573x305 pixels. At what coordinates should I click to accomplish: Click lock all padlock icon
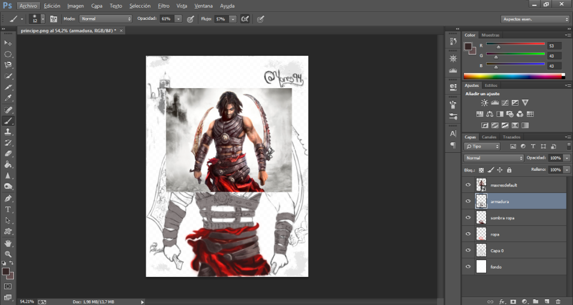tap(509, 170)
